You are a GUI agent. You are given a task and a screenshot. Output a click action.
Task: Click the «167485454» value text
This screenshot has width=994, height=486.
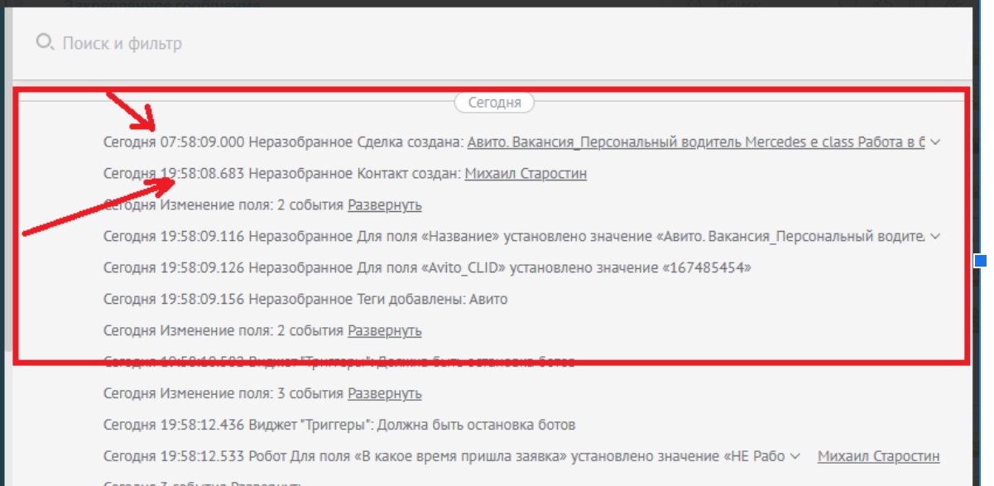(x=703, y=268)
